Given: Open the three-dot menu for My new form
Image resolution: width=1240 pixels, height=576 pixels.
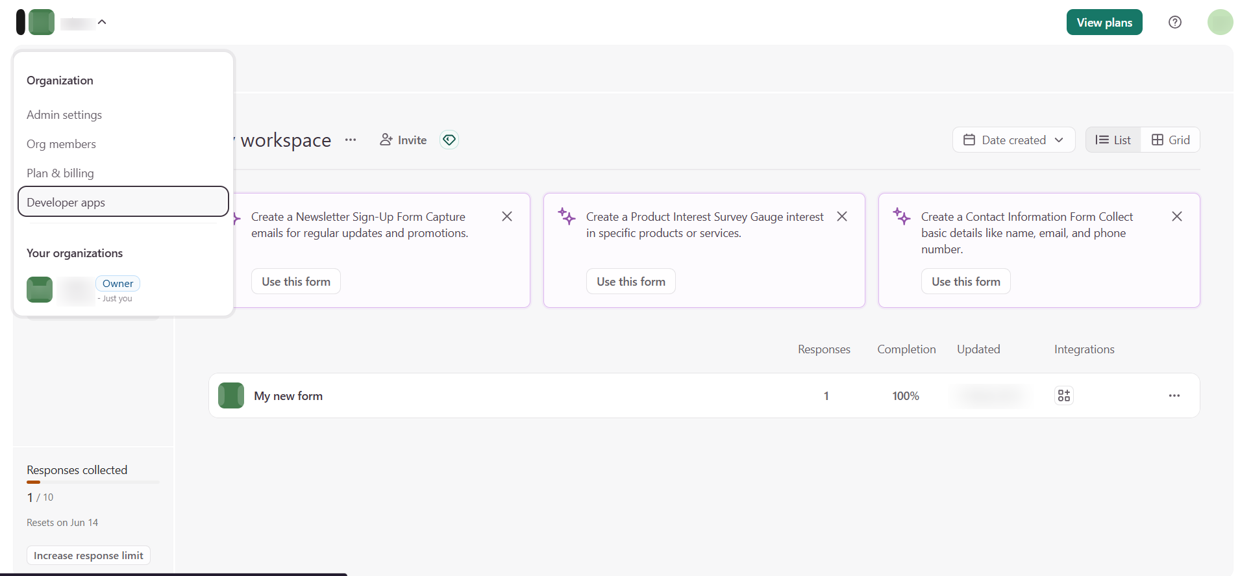Looking at the screenshot, I should point(1174,395).
